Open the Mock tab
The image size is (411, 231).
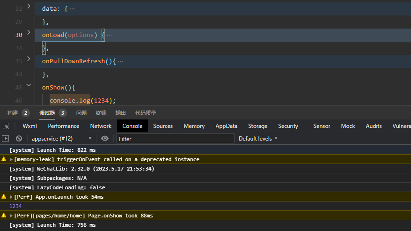pyautogui.click(x=348, y=126)
